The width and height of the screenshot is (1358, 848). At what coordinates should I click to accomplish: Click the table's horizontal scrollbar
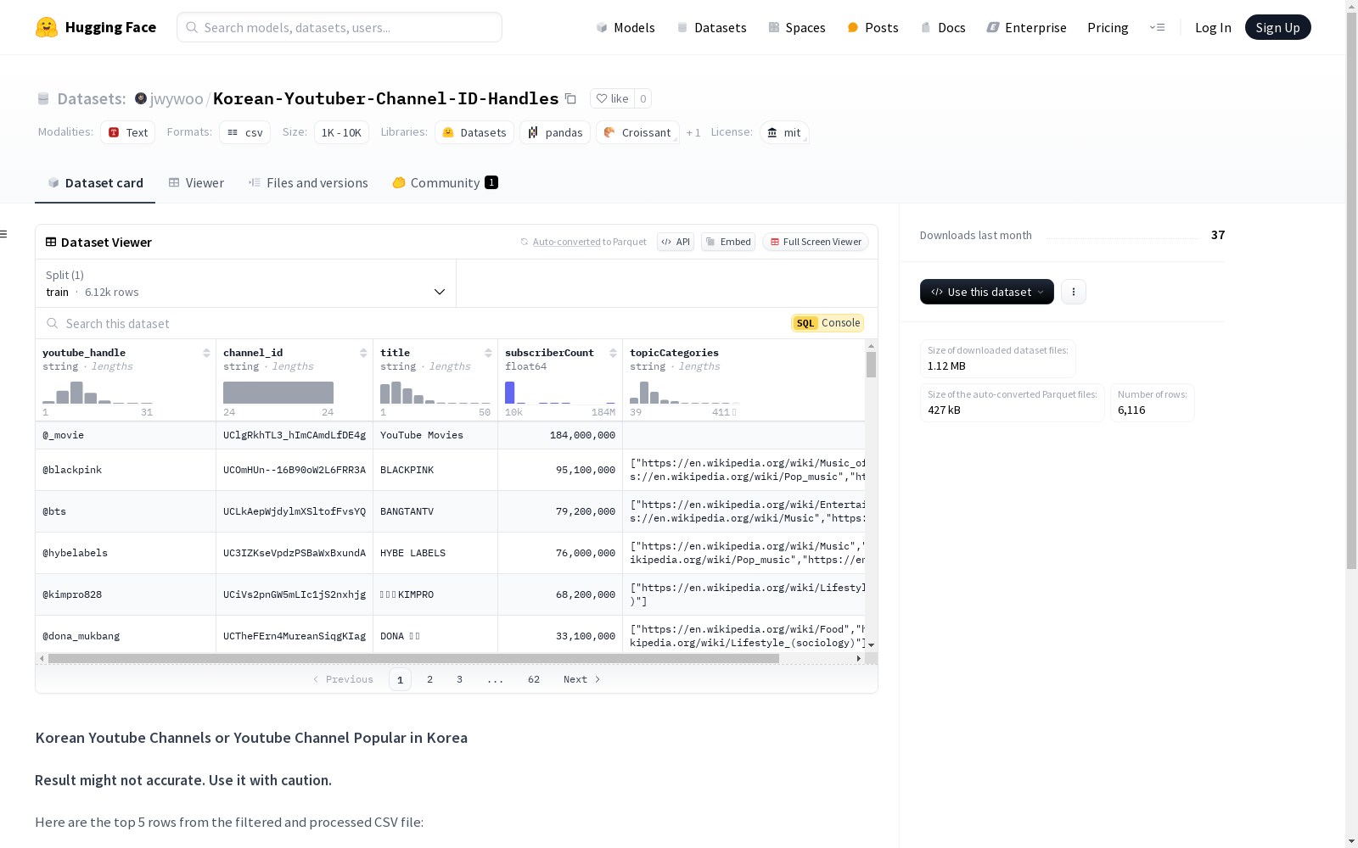[413, 658]
